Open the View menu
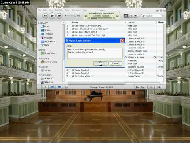 [x=51, y=10]
